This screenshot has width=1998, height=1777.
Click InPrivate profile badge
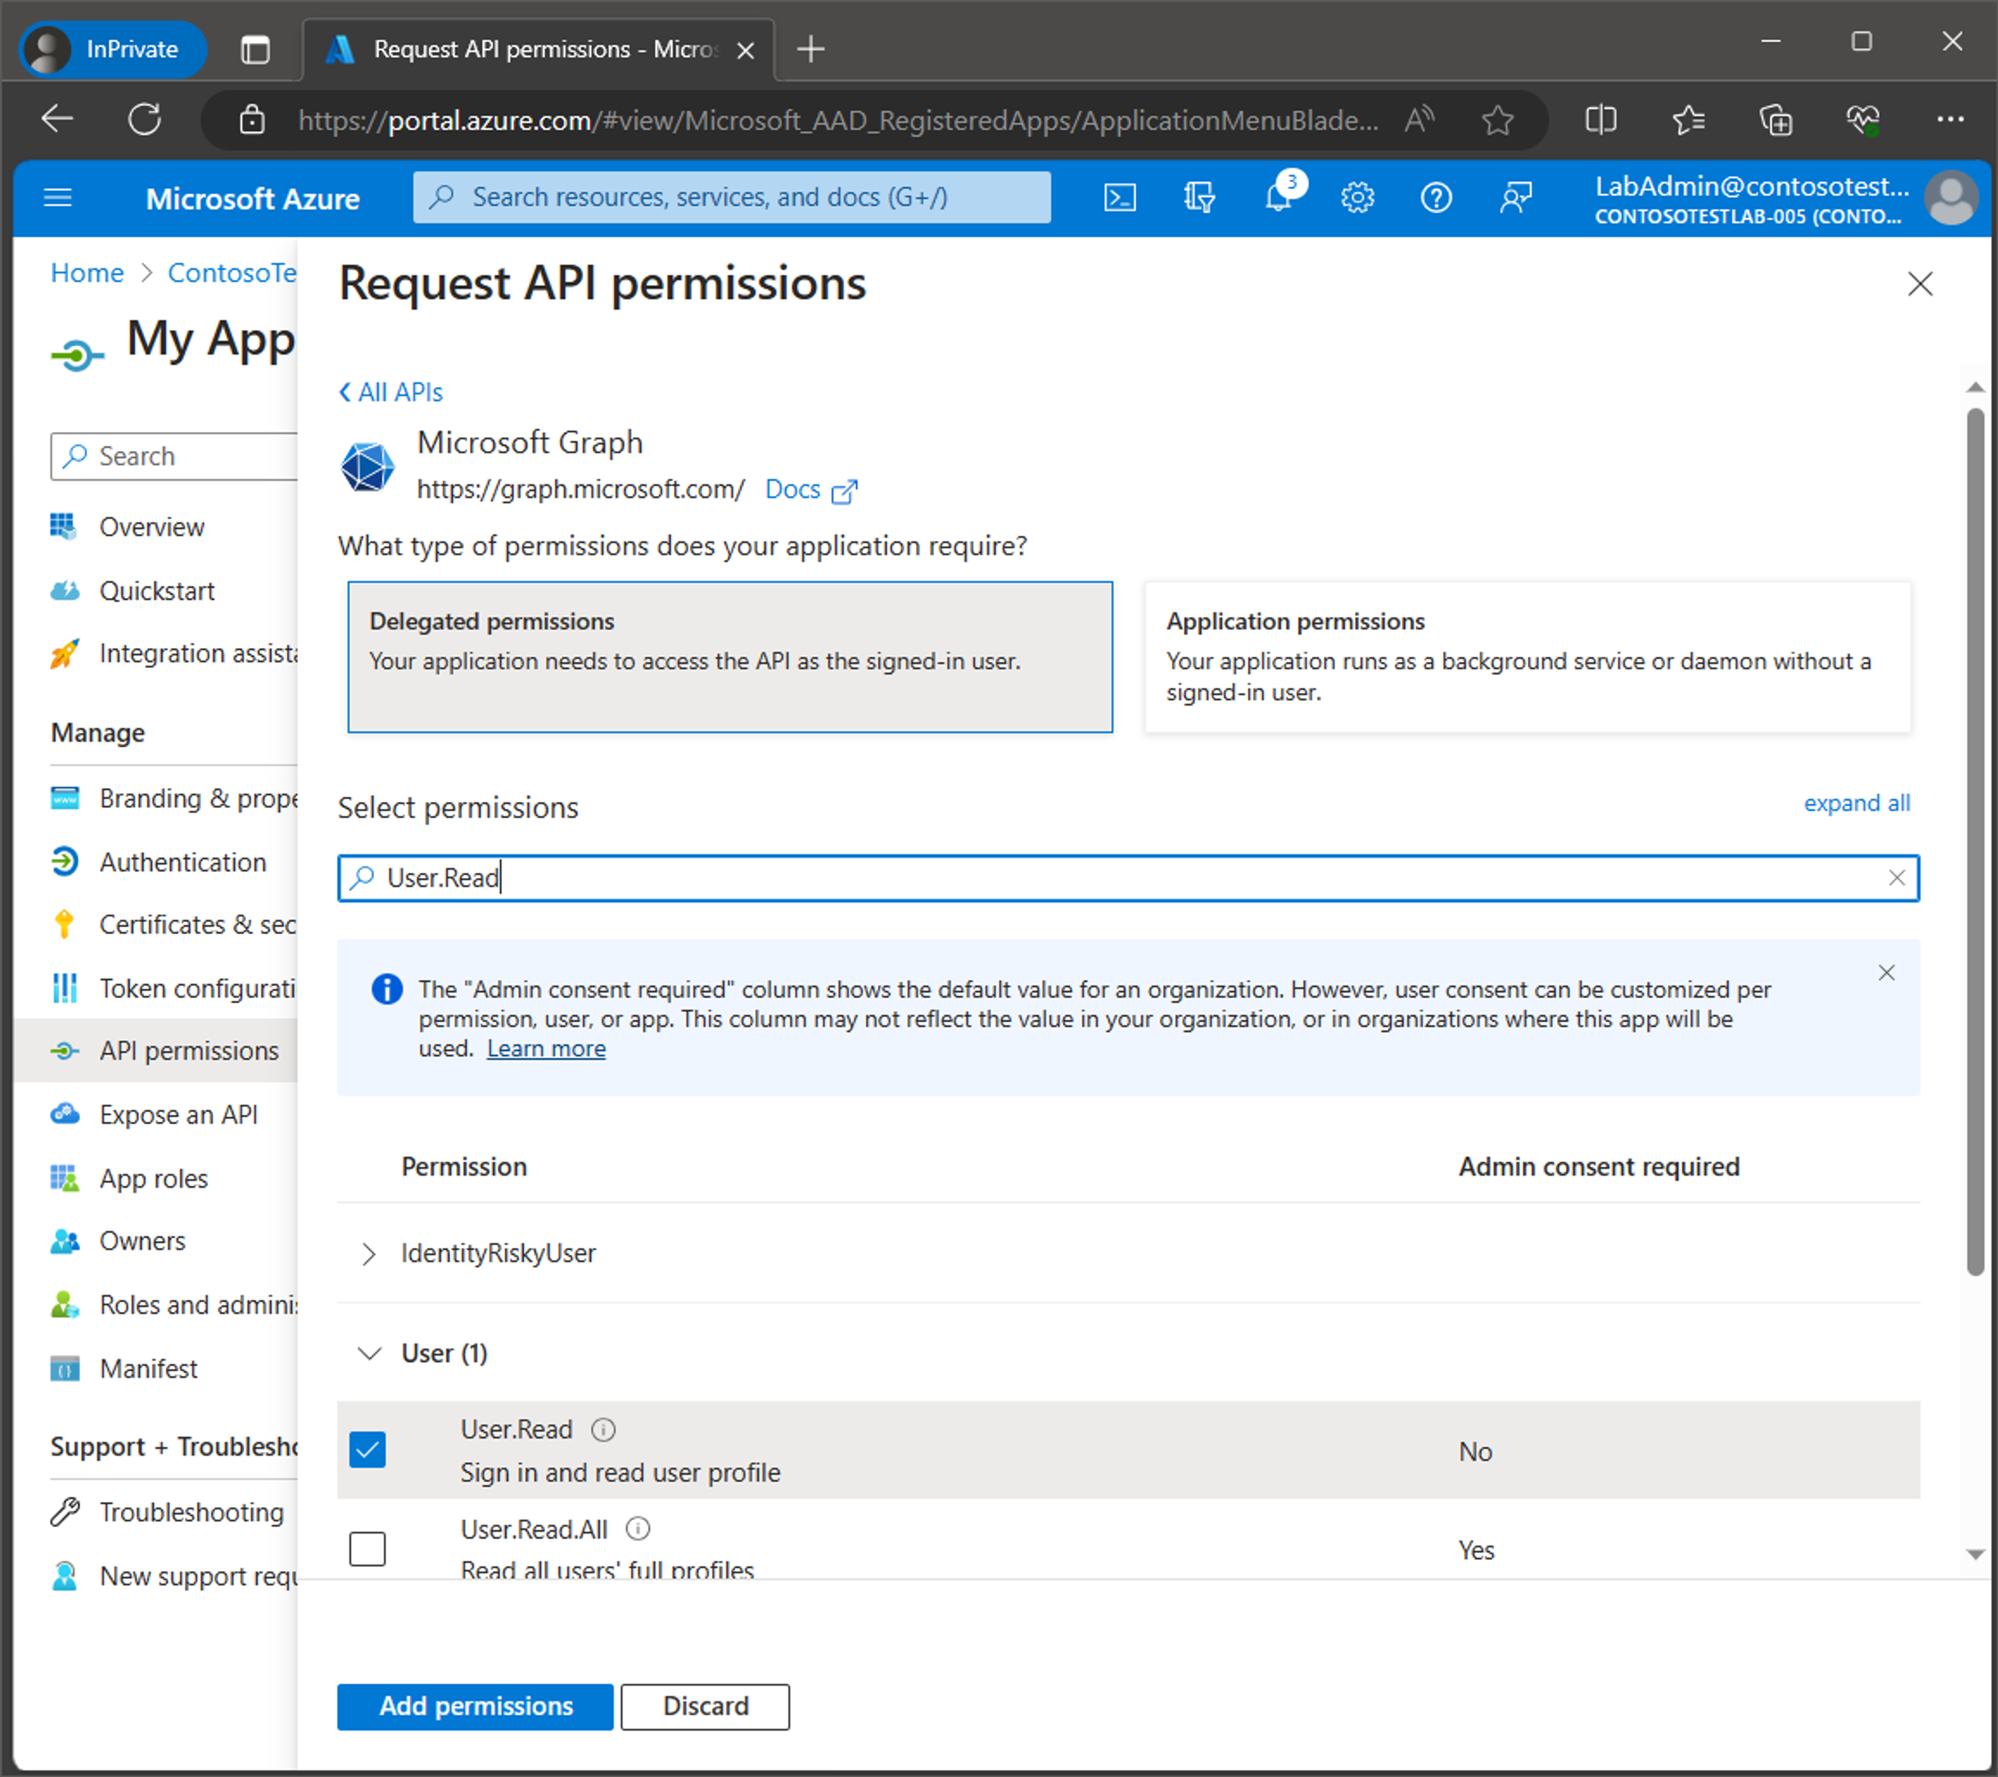click(112, 49)
